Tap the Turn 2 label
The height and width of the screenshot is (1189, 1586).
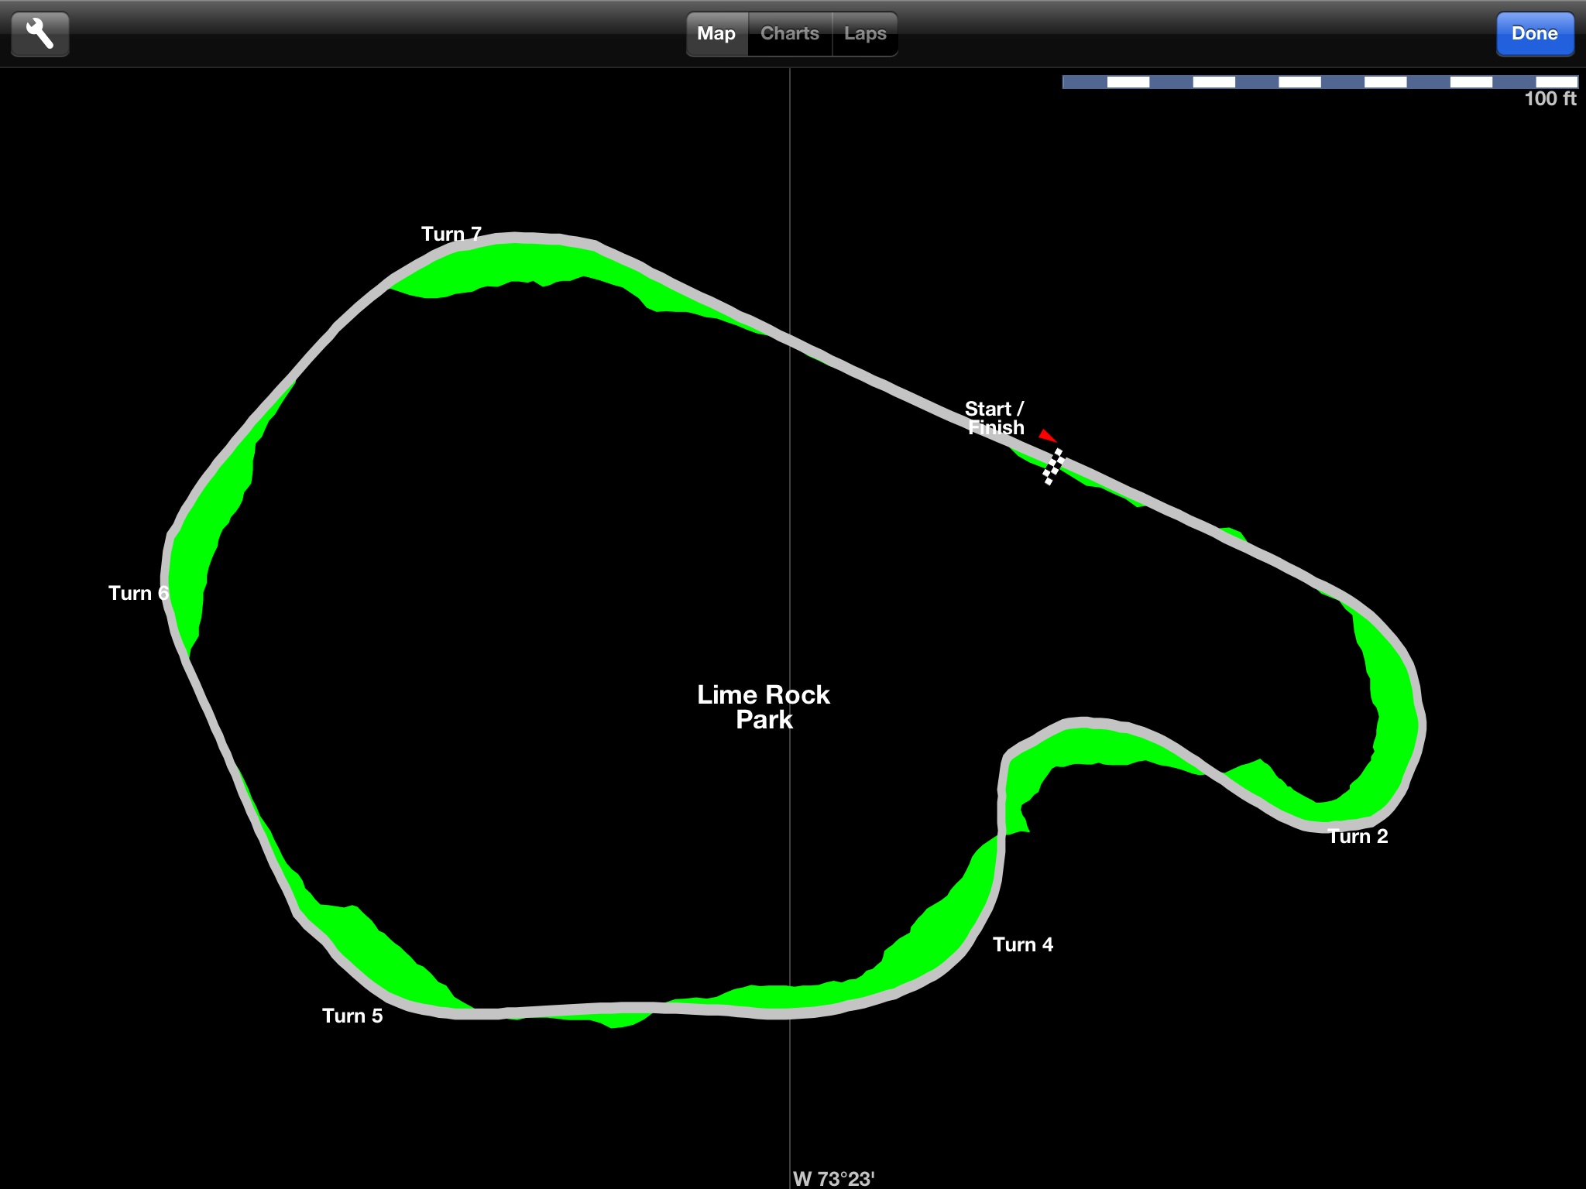pyautogui.click(x=1357, y=836)
